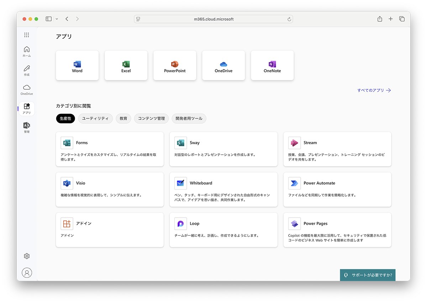Open the Create pencil icon in sidebar
The image size is (427, 303).
[x=27, y=70]
